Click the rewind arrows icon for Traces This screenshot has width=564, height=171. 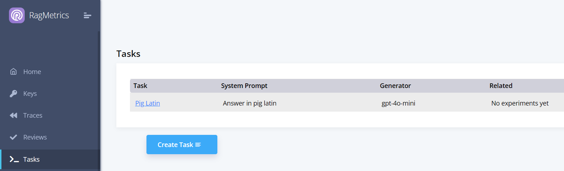(x=14, y=115)
